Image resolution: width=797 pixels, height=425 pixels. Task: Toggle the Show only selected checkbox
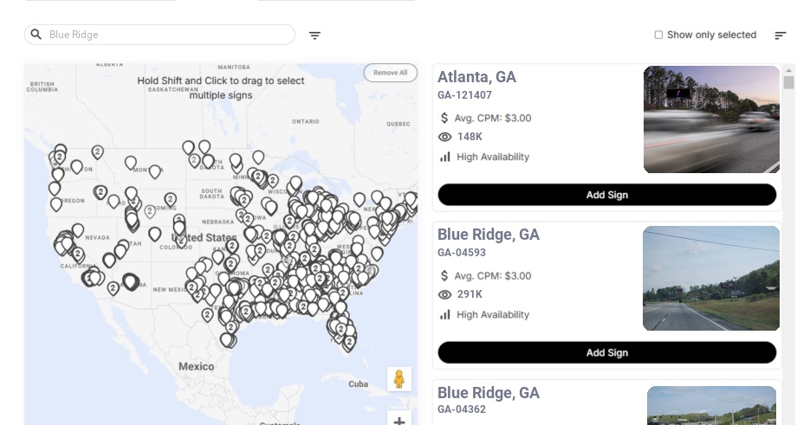[658, 35]
